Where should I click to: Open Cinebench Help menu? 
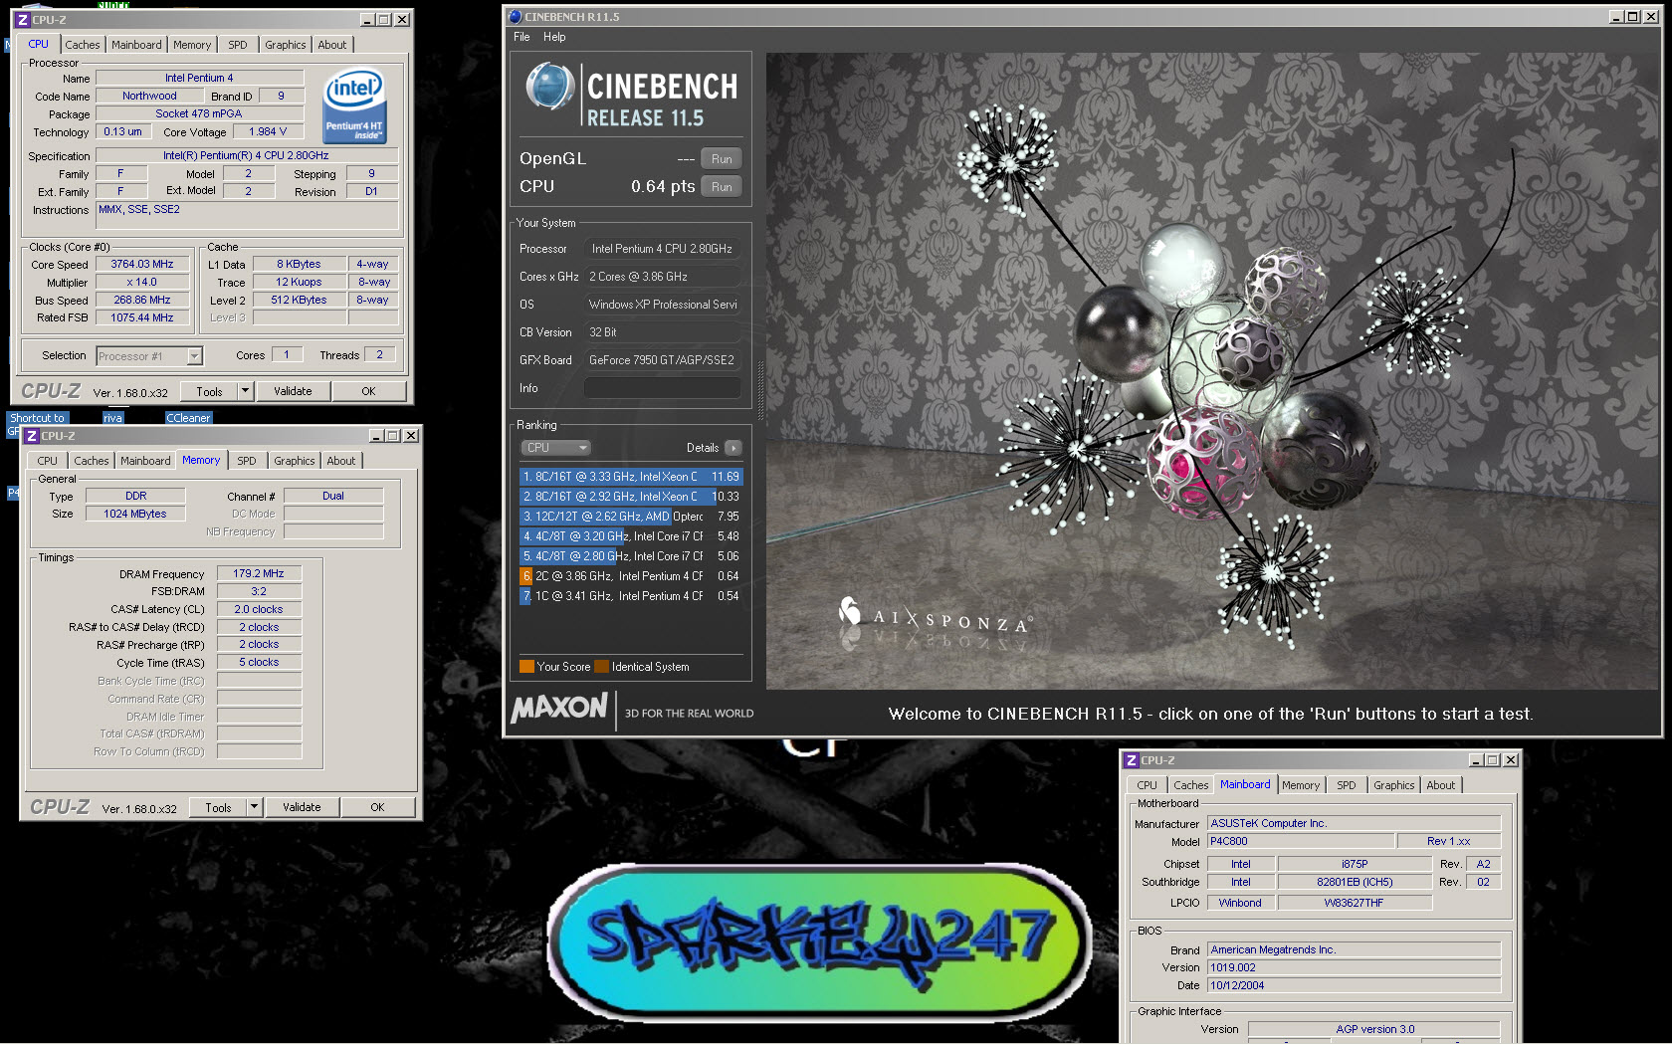tap(554, 37)
